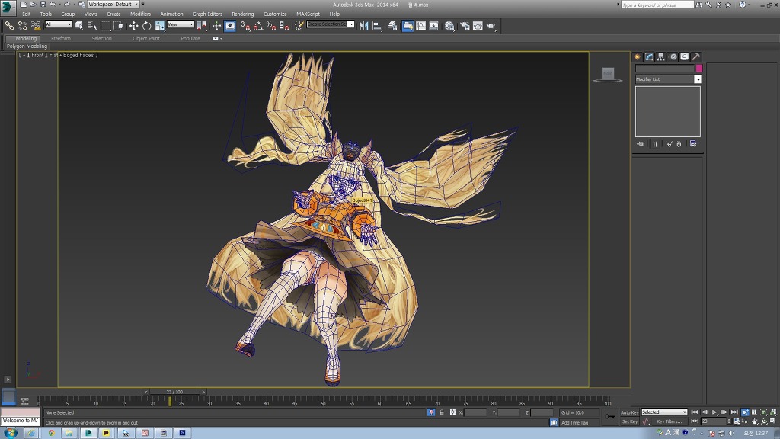This screenshot has width=780, height=439.
Task: Open the Modifiers menu
Action: [x=140, y=14]
